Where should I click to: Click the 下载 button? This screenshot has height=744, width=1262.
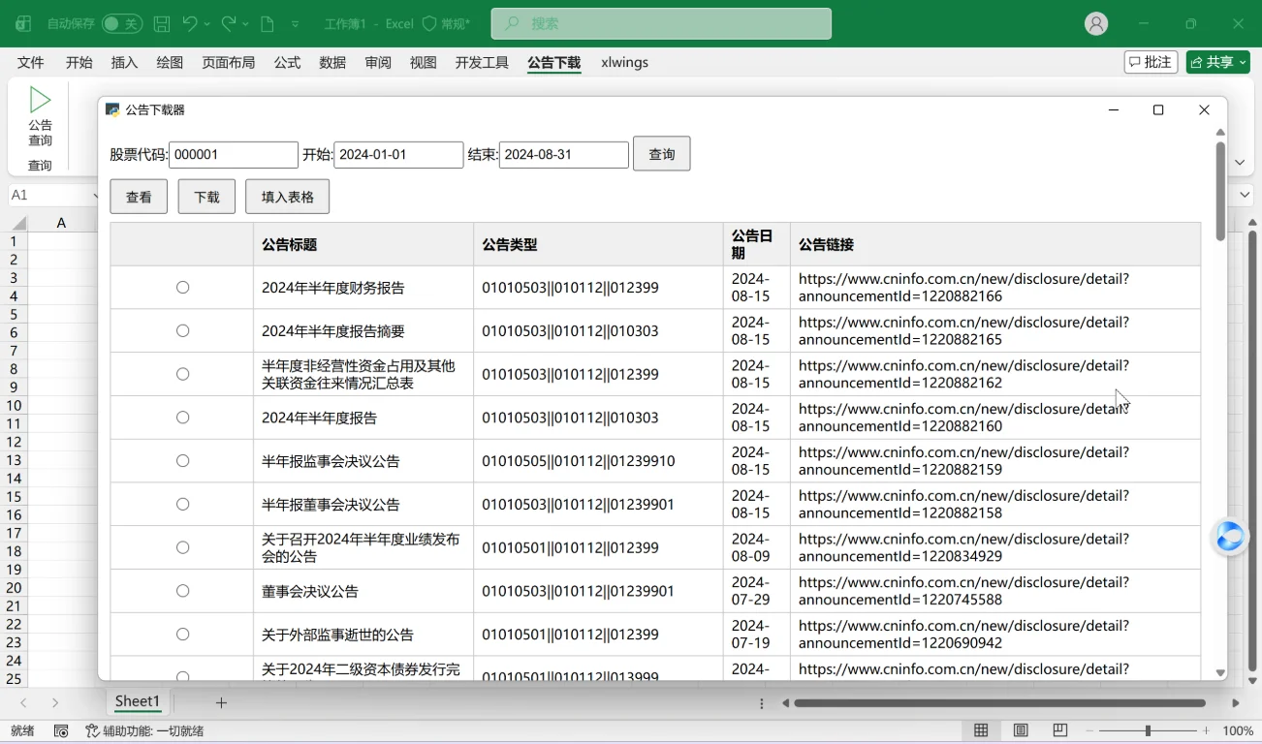coord(206,197)
